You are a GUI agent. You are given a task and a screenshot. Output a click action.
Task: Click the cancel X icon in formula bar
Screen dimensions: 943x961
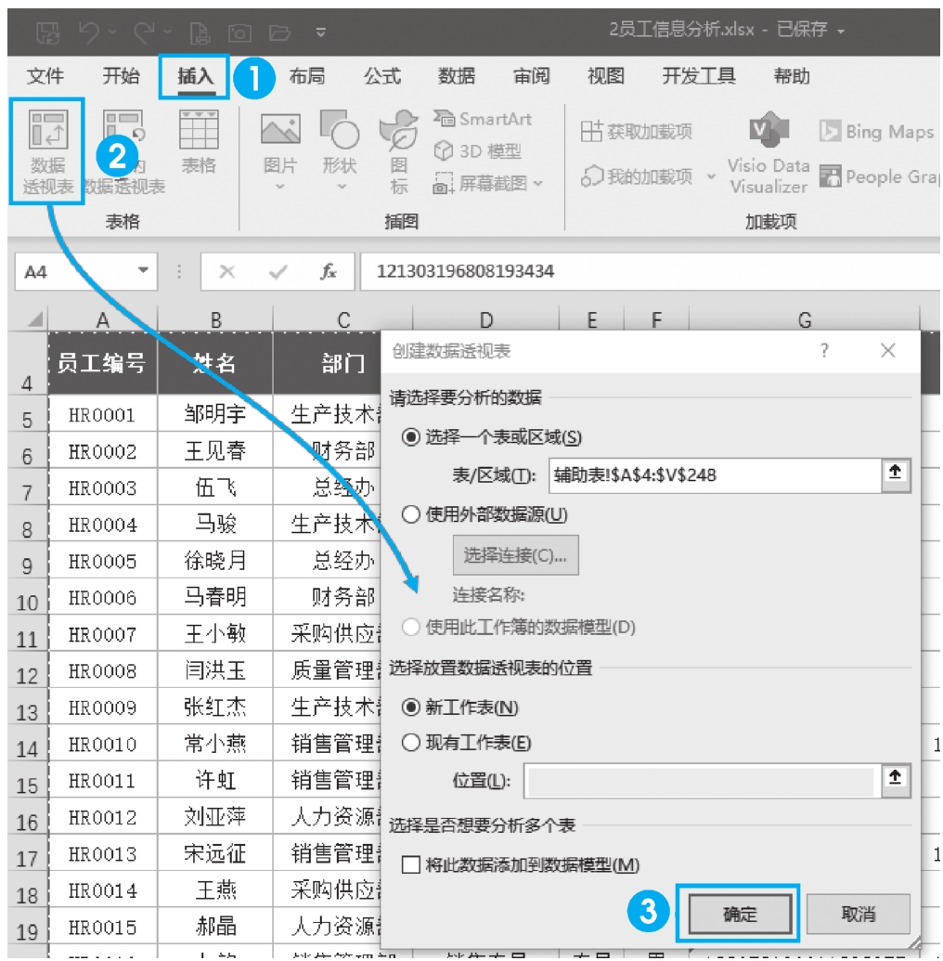point(226,271)
